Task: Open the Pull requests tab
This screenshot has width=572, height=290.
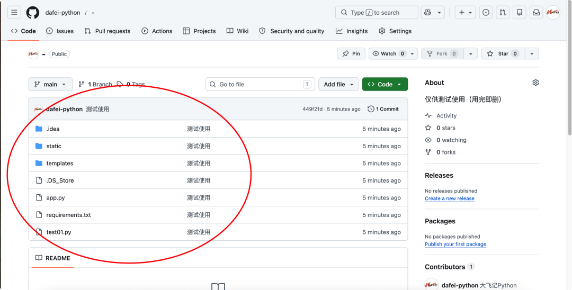Action: (x=107, y=31)
